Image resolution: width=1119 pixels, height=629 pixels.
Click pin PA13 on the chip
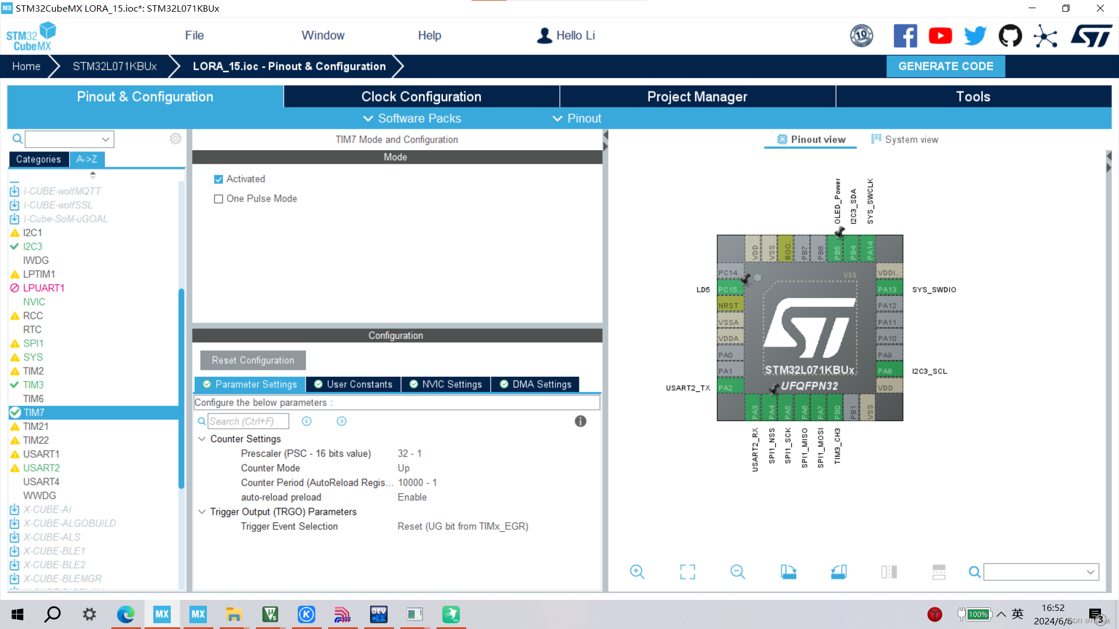click(x=889, y=289)
